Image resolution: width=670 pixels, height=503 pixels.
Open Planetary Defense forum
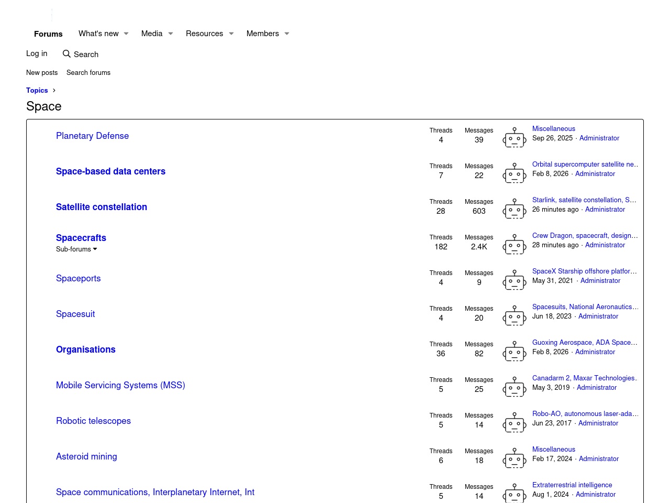coord(92,136)
